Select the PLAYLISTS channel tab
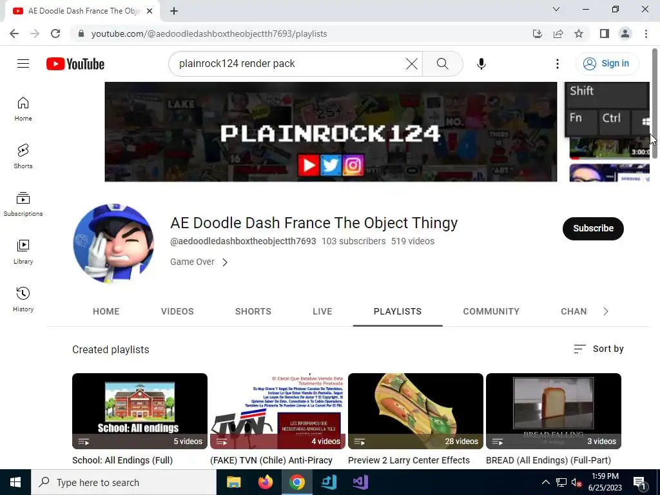 tap(398, 311)
